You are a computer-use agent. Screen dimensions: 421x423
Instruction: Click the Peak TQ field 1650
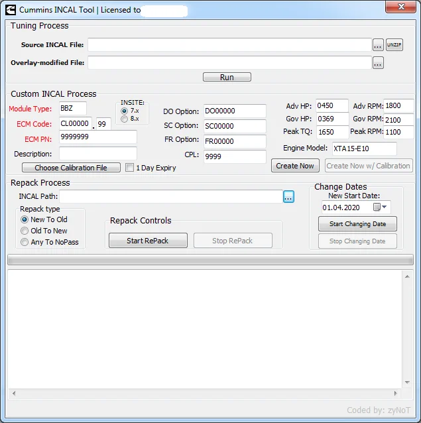coord(332,132)
